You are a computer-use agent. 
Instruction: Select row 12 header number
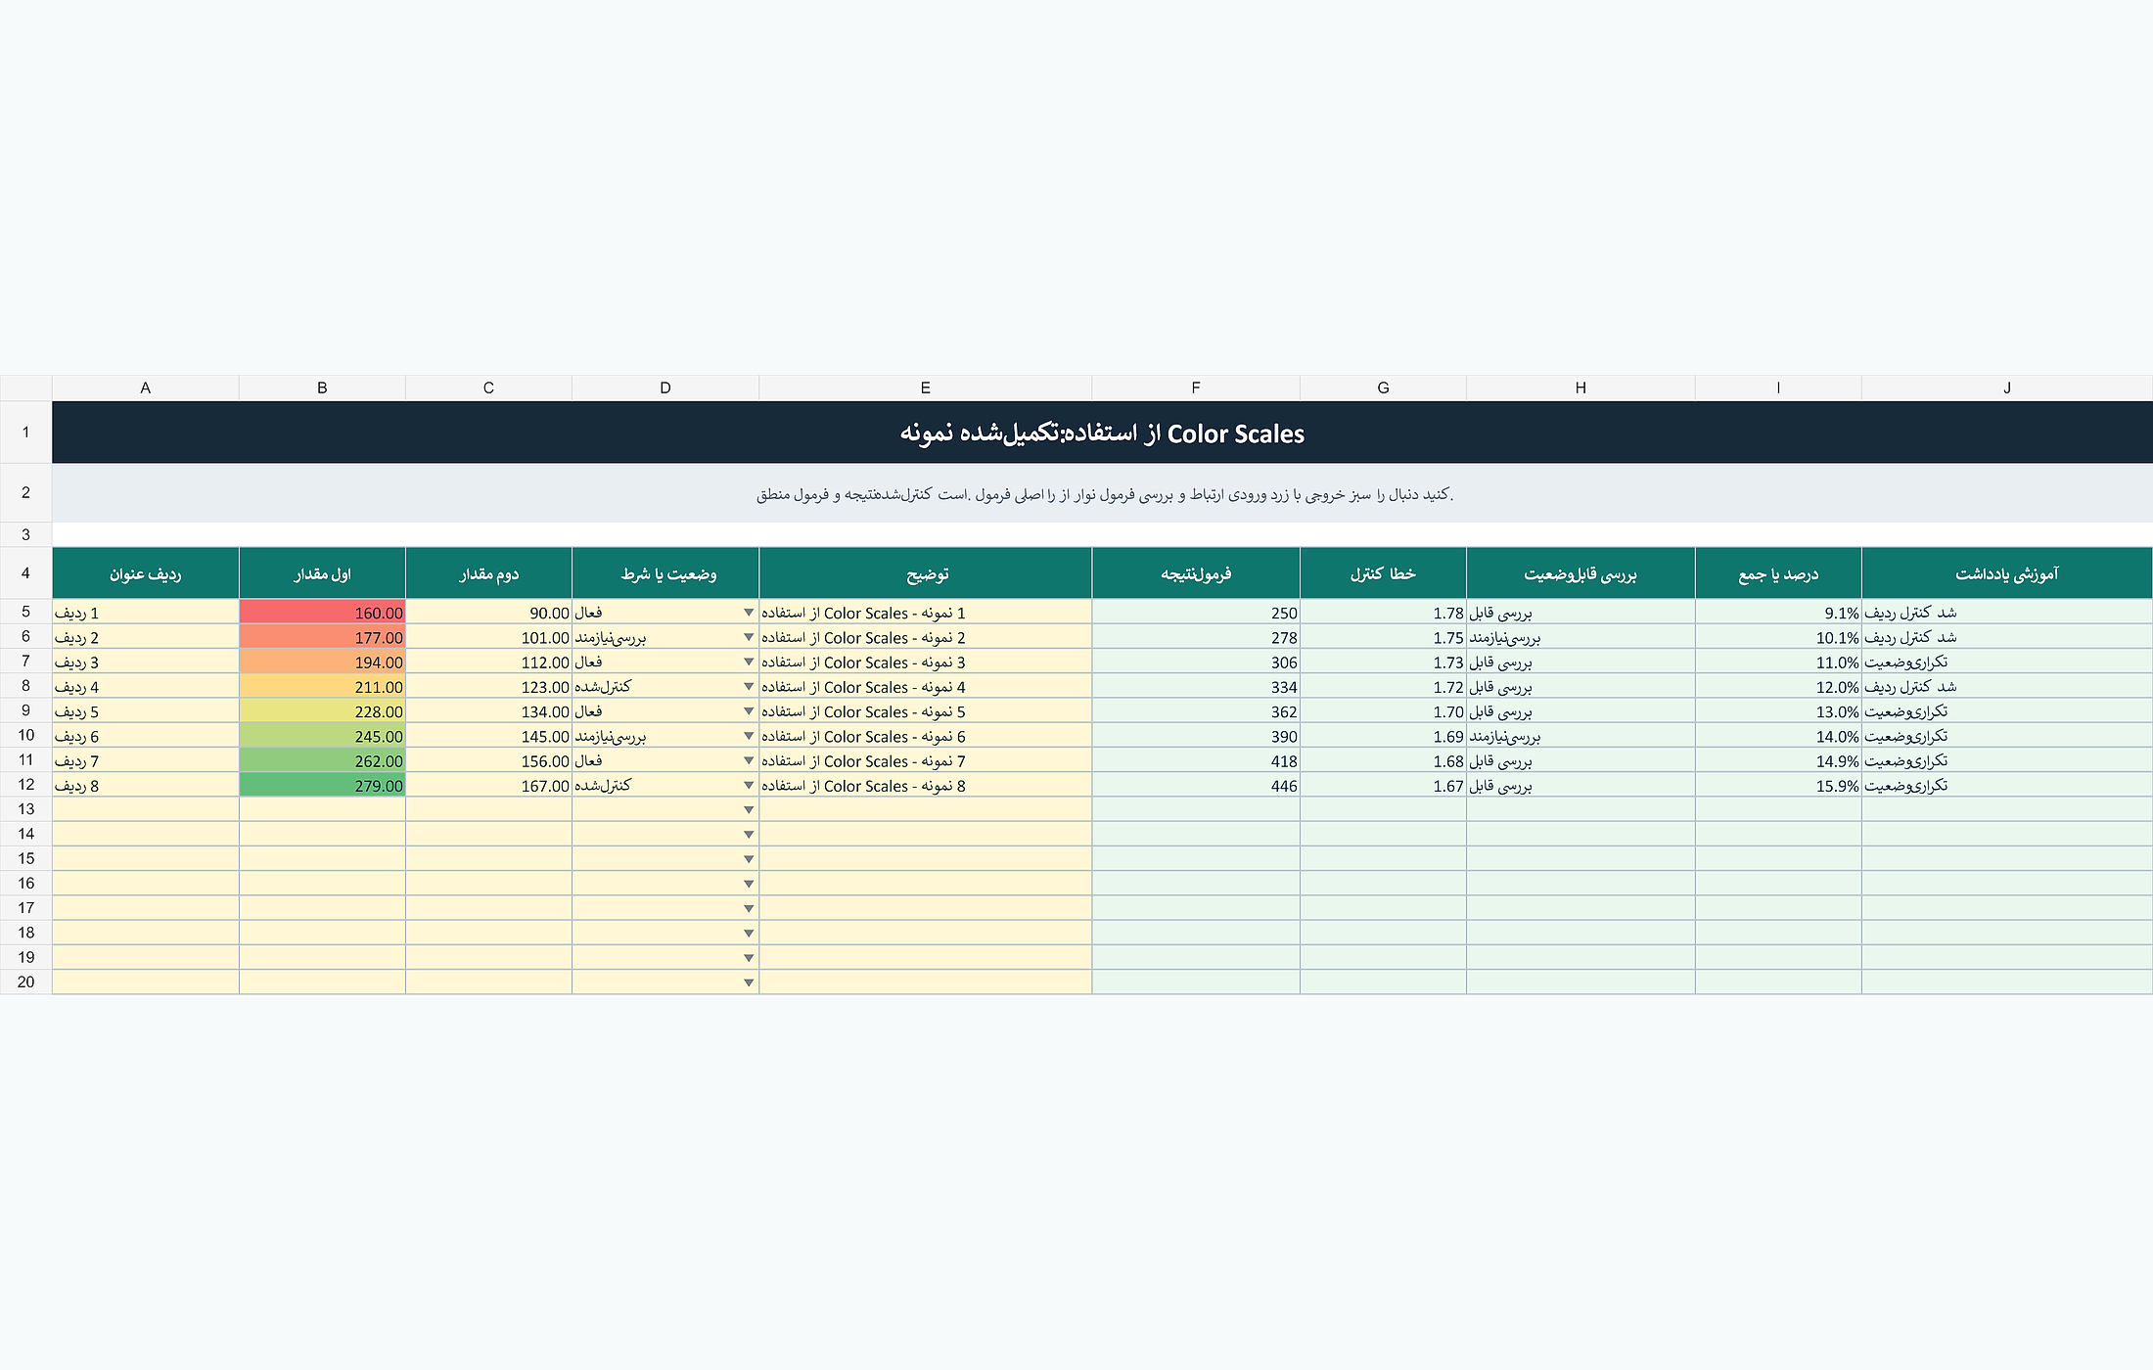click(25, 785)
